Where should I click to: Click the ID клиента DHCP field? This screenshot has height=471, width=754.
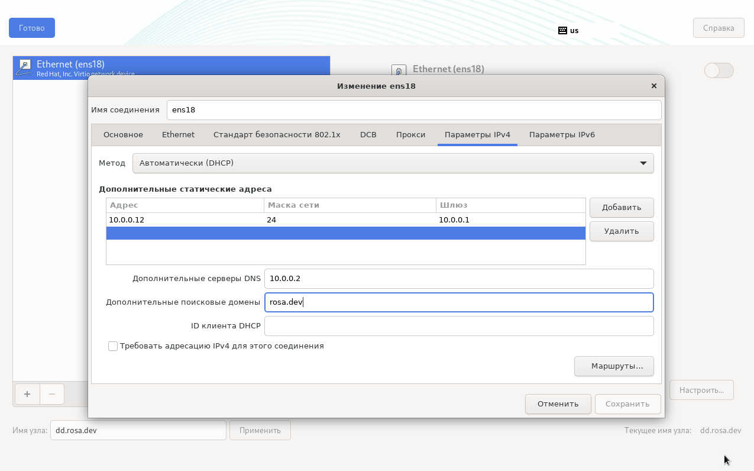[458, 326]
